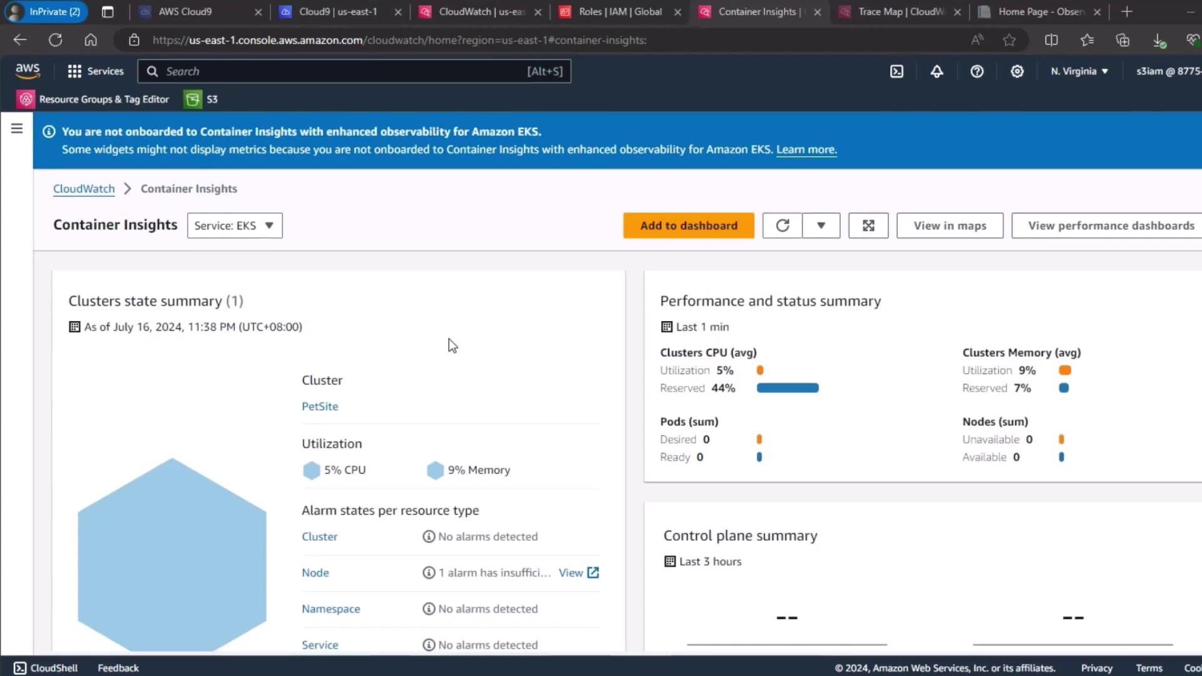Close the AWS Cloud9 tab
The image size is (1202, 676).
coord(259,12)
